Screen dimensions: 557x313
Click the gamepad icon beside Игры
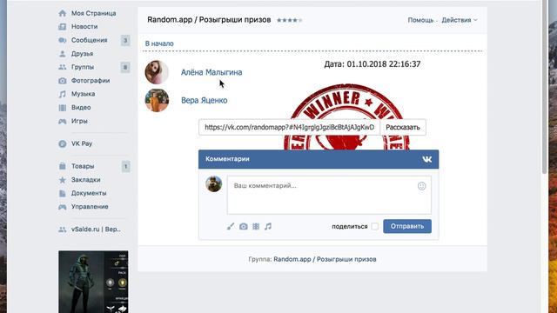click(x=62, y=122)
